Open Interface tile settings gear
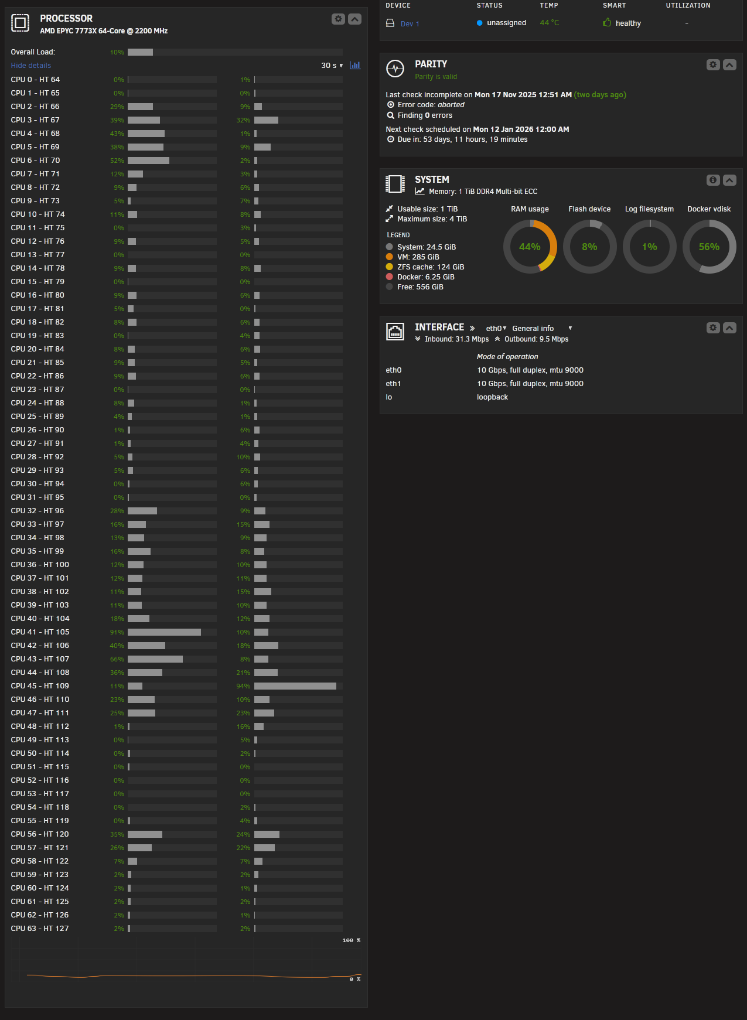The image size is (747, 1020). pos(712,328)
